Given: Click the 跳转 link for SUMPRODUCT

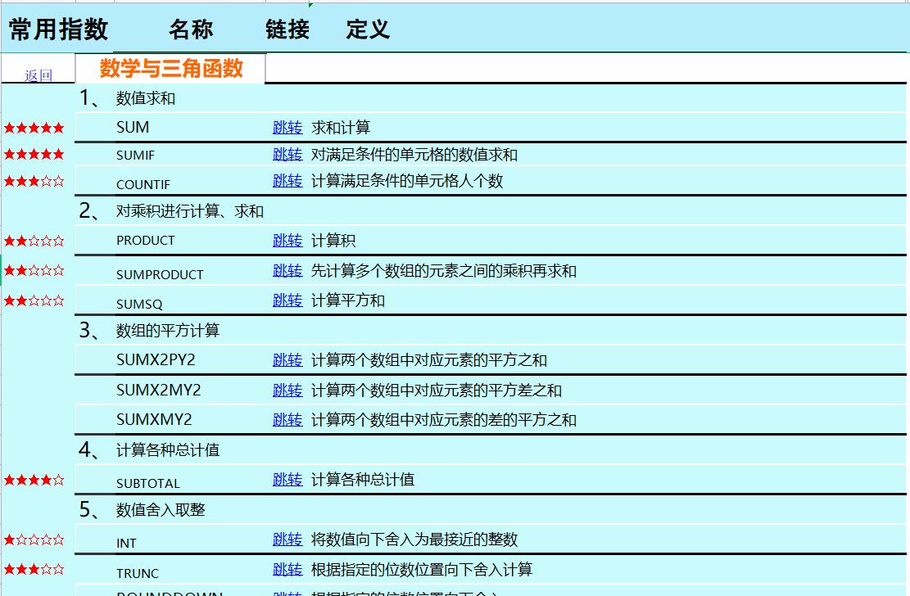Looking at the screenshot, I should (x=287, y=271).
